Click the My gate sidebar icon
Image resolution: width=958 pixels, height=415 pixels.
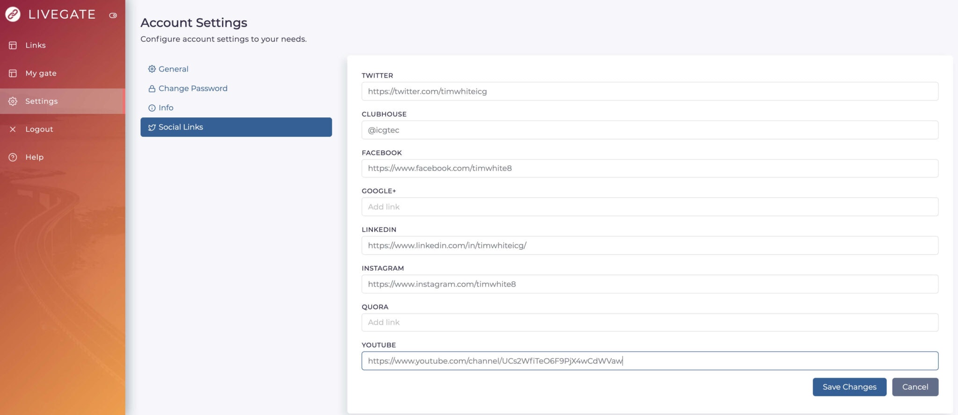13,73
